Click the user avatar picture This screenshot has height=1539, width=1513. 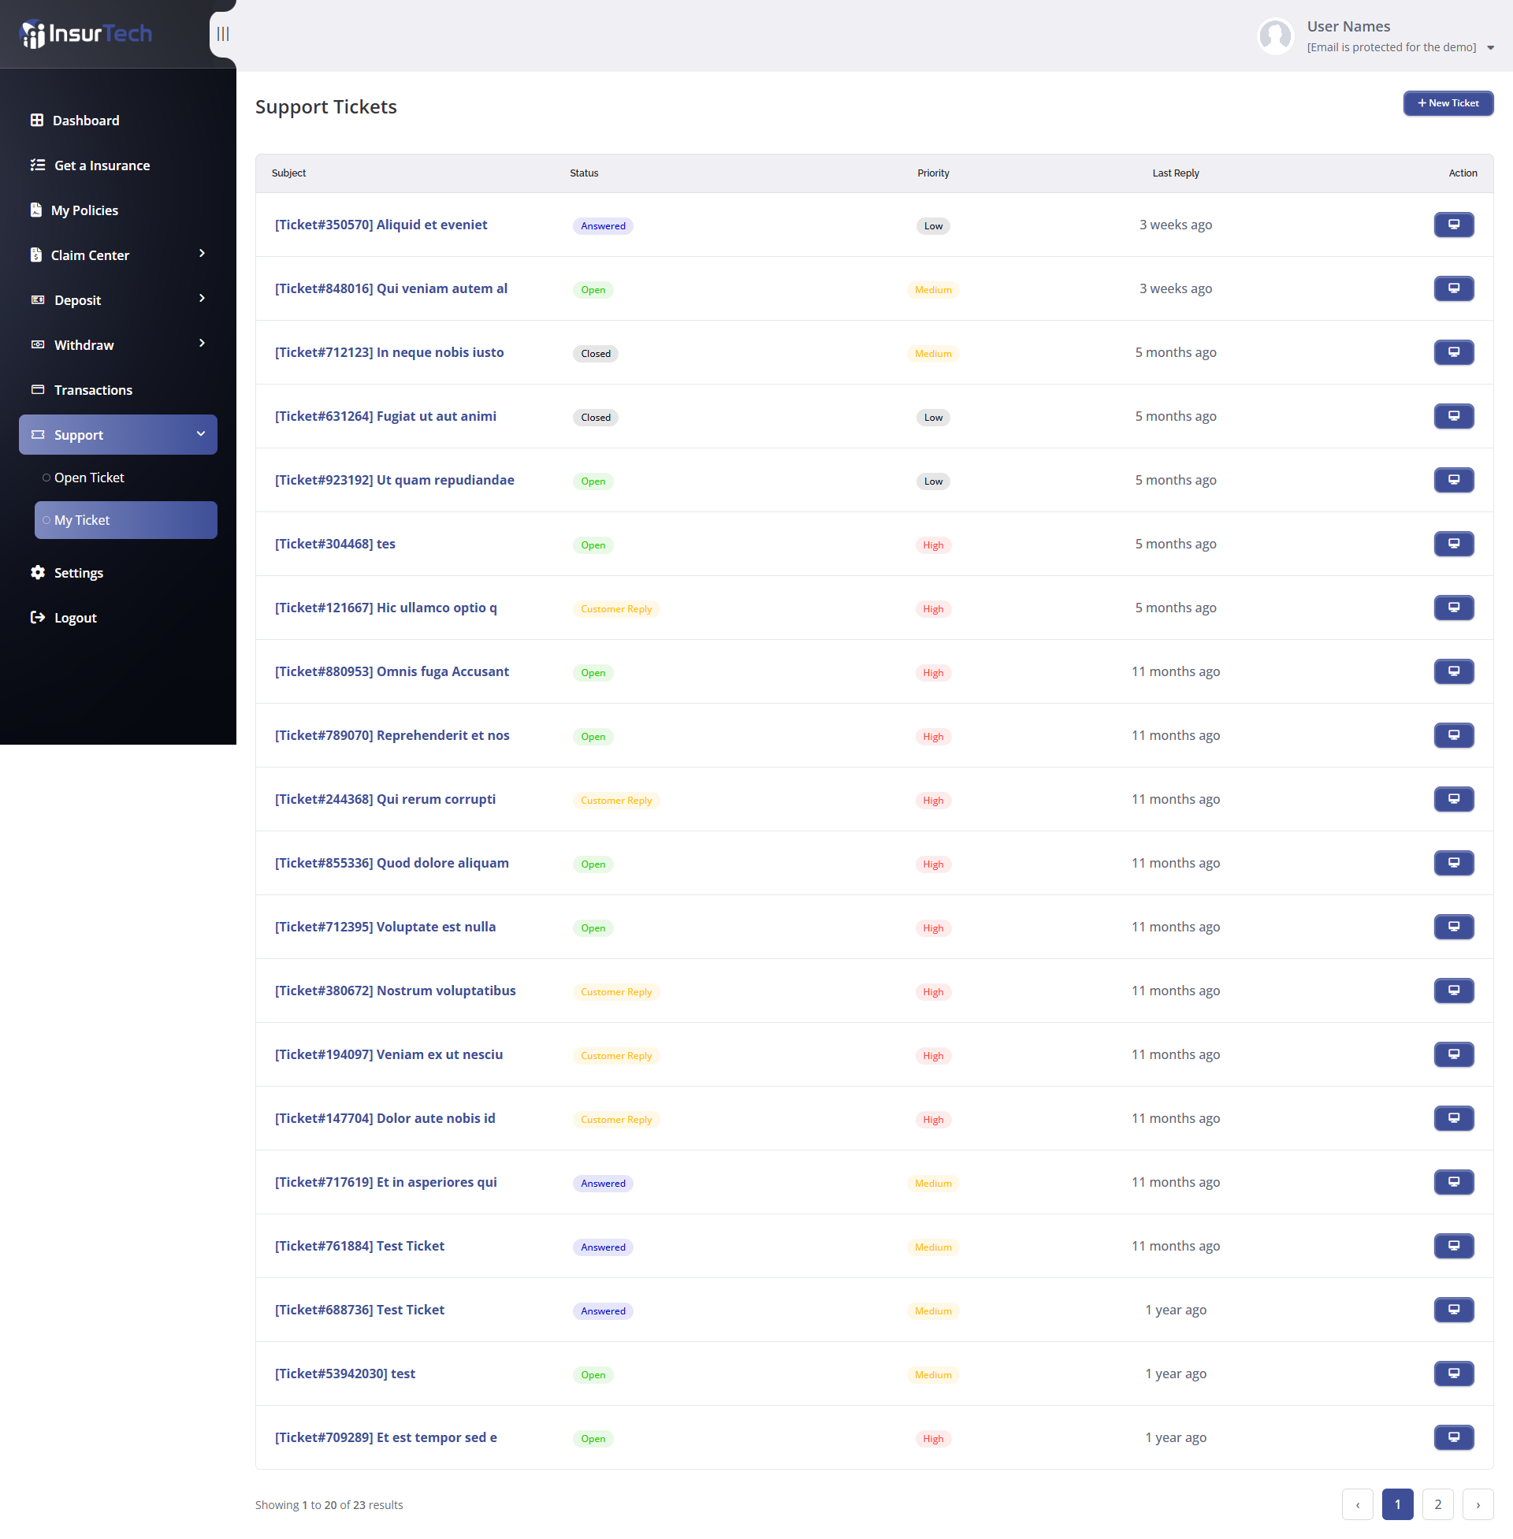click(x=1274, y=36)
